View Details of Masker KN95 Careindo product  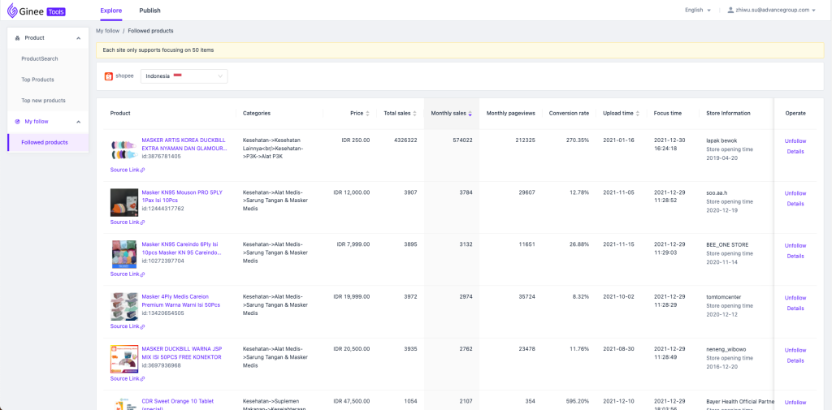pos(795,257)
